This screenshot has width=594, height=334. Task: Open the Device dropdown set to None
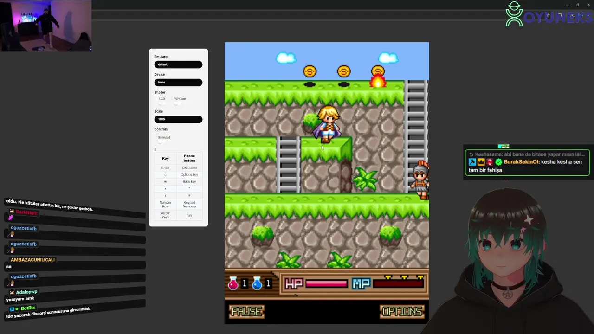click(x=178, y=82)
